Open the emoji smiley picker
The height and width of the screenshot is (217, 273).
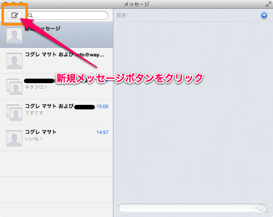point(261,208)
